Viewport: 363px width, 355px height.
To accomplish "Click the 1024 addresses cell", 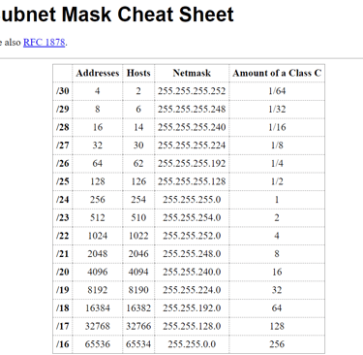I will (x=98, y=236).
